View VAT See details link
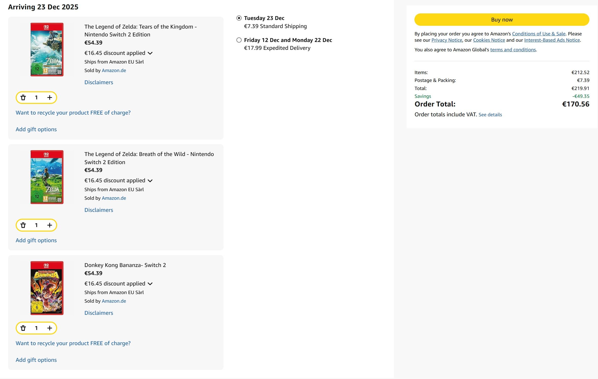 490,115
